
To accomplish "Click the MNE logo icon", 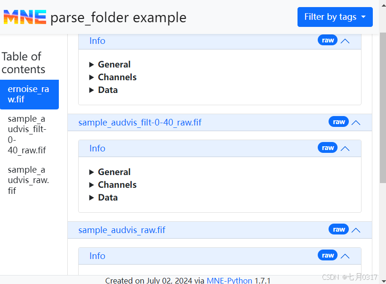I will 25,17.
